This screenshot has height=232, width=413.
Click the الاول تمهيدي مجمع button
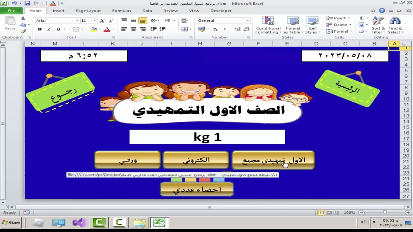[273, 160]
